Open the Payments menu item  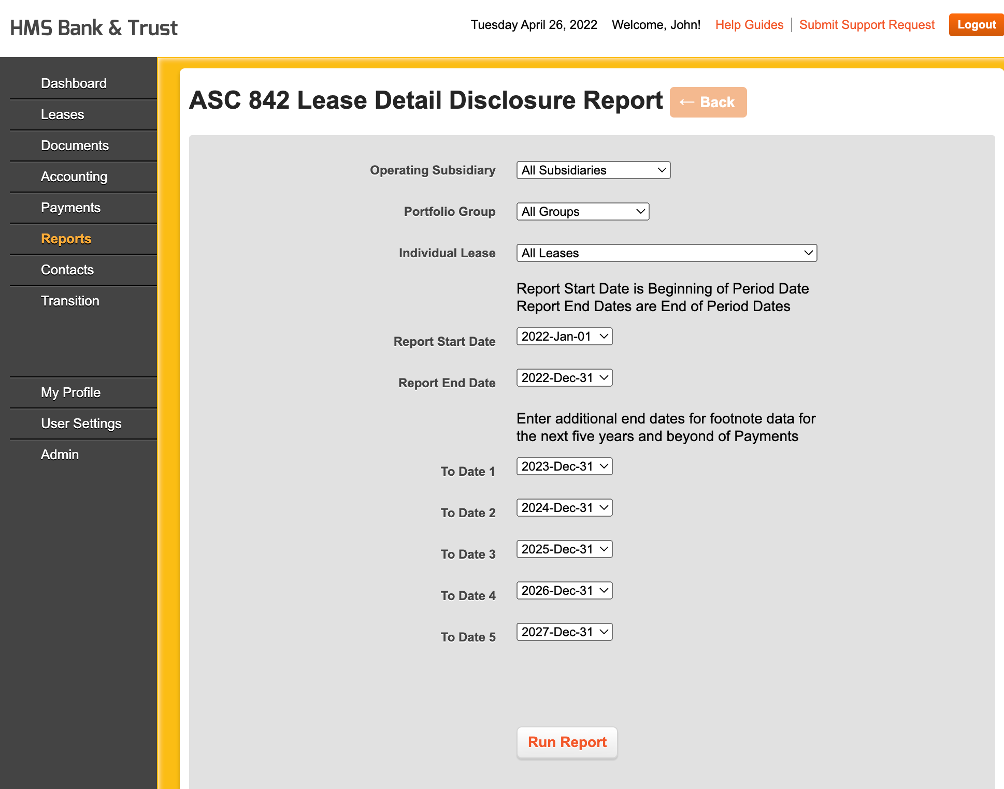click(x=70, y=208)
